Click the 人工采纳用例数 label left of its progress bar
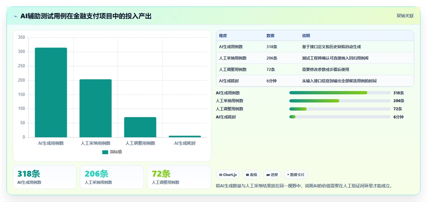The height and width of the screenshot is (202, 427). pos(230,101)
